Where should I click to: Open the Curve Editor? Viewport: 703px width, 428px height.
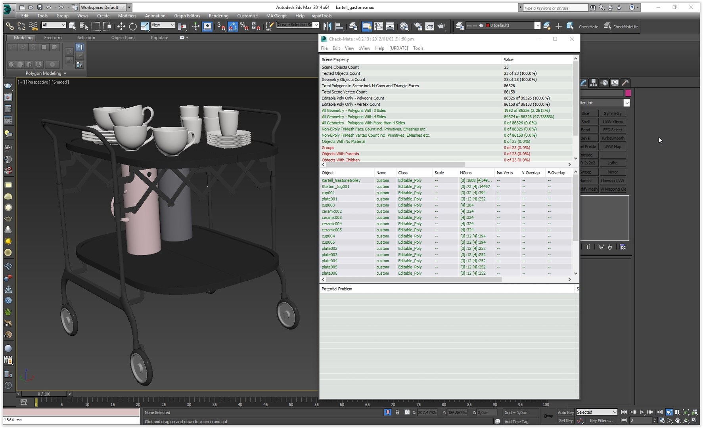click(x=379, y=26)
